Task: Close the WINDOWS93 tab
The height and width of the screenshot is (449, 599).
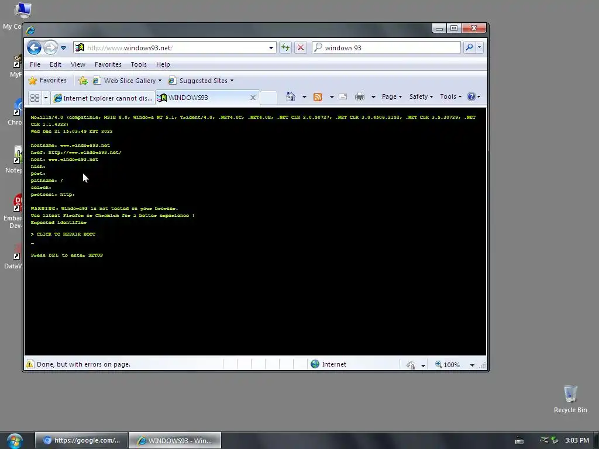Action: [x=253, y=98]
